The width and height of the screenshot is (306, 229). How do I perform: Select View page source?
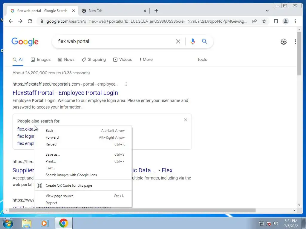[x=83, y=196]
